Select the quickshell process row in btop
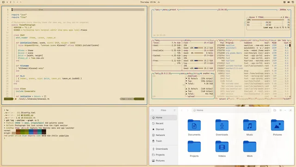 [x=253, y=48]
